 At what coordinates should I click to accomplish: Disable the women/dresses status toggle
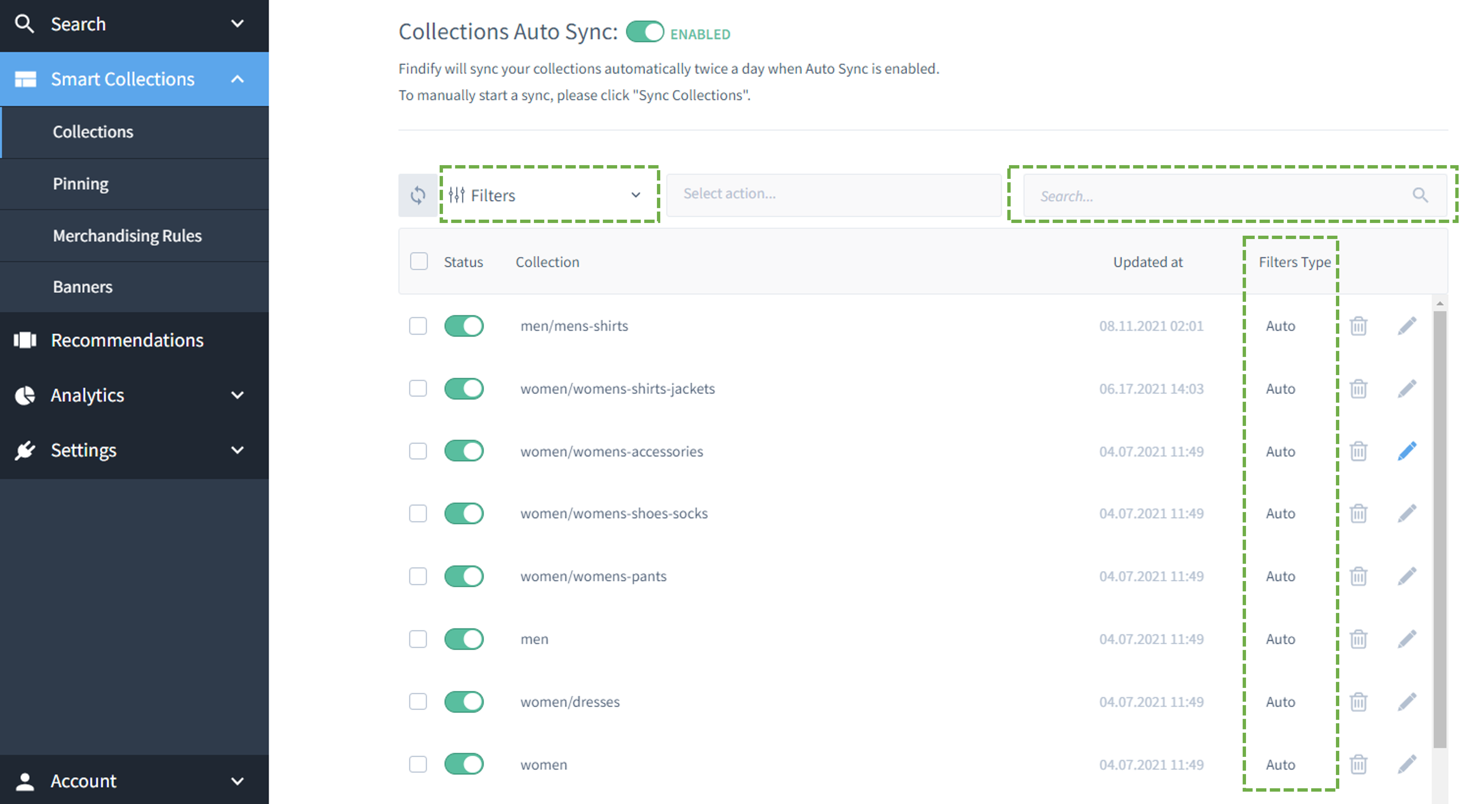point(464,702)
